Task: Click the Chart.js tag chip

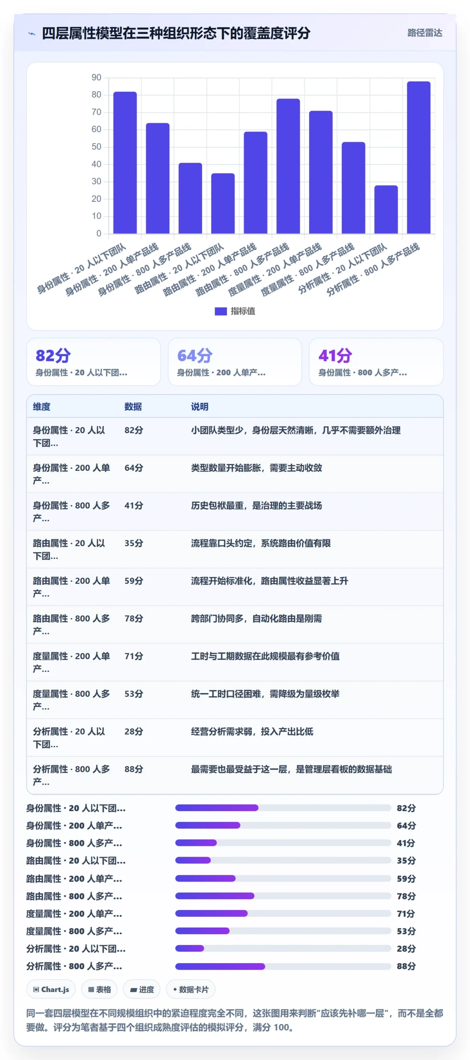Action: coord(51,990)
